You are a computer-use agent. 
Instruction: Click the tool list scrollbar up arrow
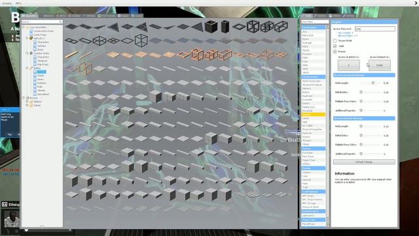click(327, 27)
